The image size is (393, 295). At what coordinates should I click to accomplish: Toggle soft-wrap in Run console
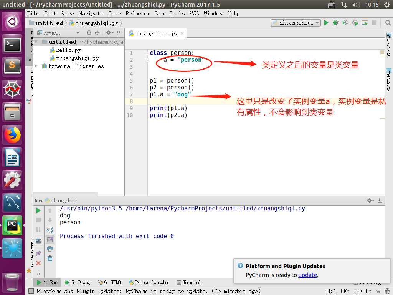pyautogui.click(x=50, y=230)
